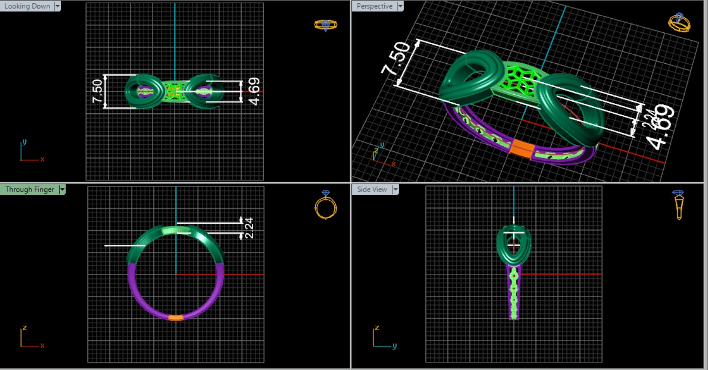This screenshot has width=708, height=370.
Task: Click the perspective ring icon in Perspective viewport
Action: click(679, 22)
